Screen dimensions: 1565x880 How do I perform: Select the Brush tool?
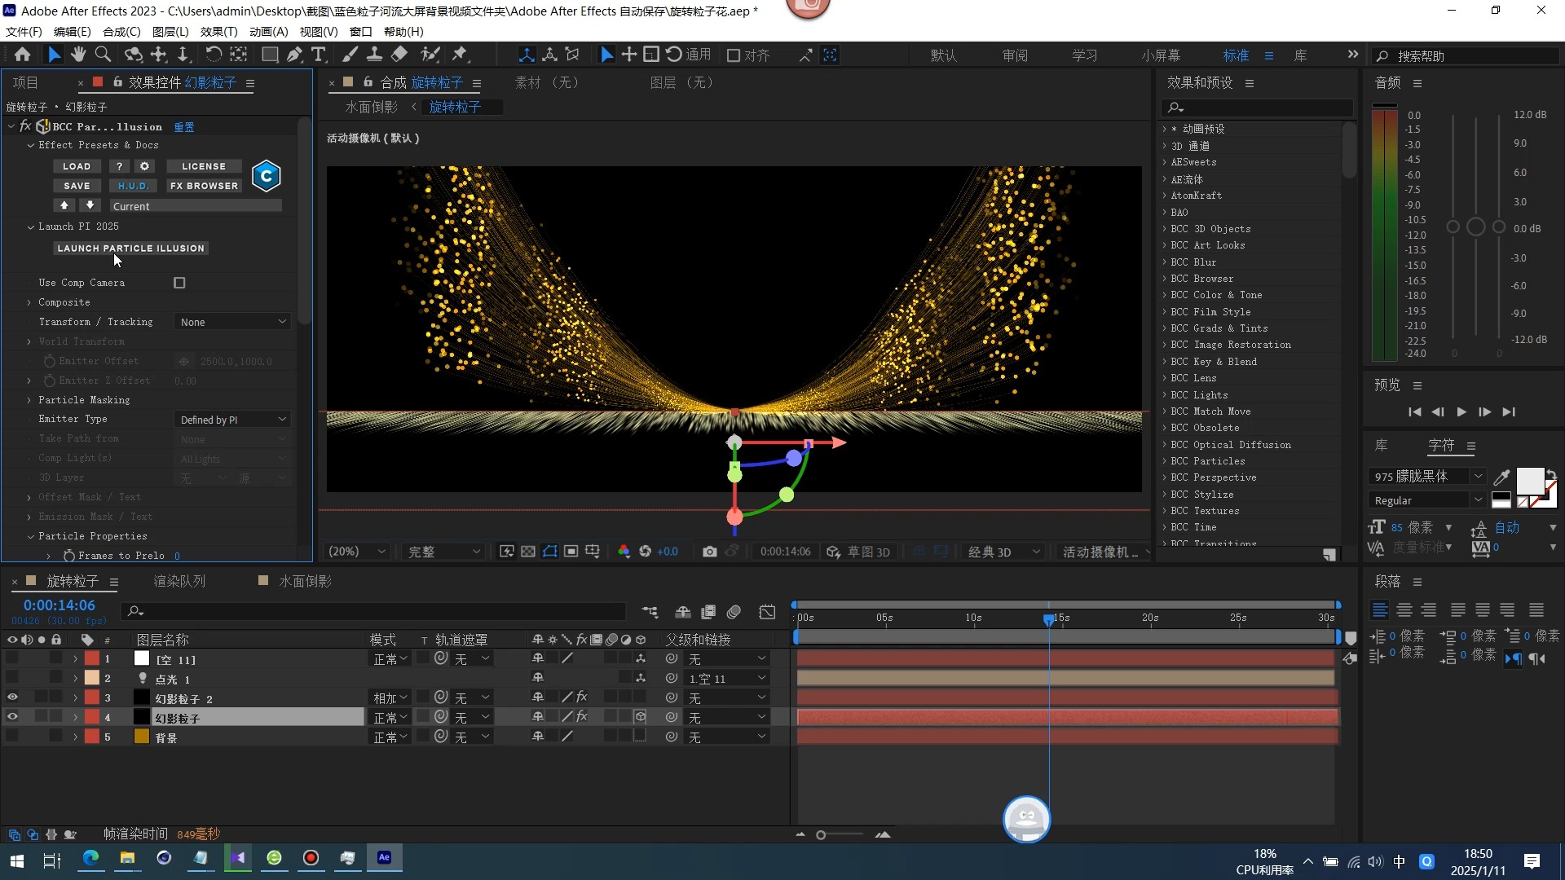point(350,55)
